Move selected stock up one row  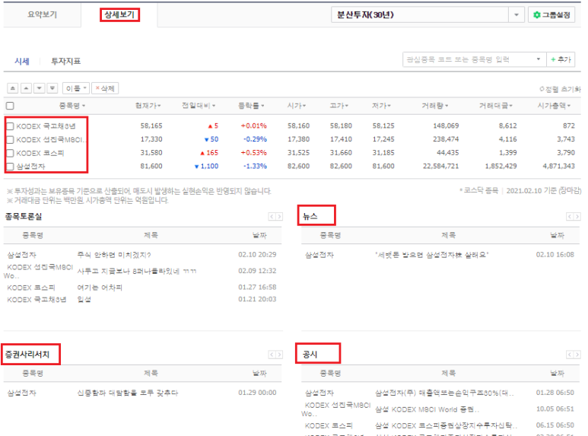[26, 88]
